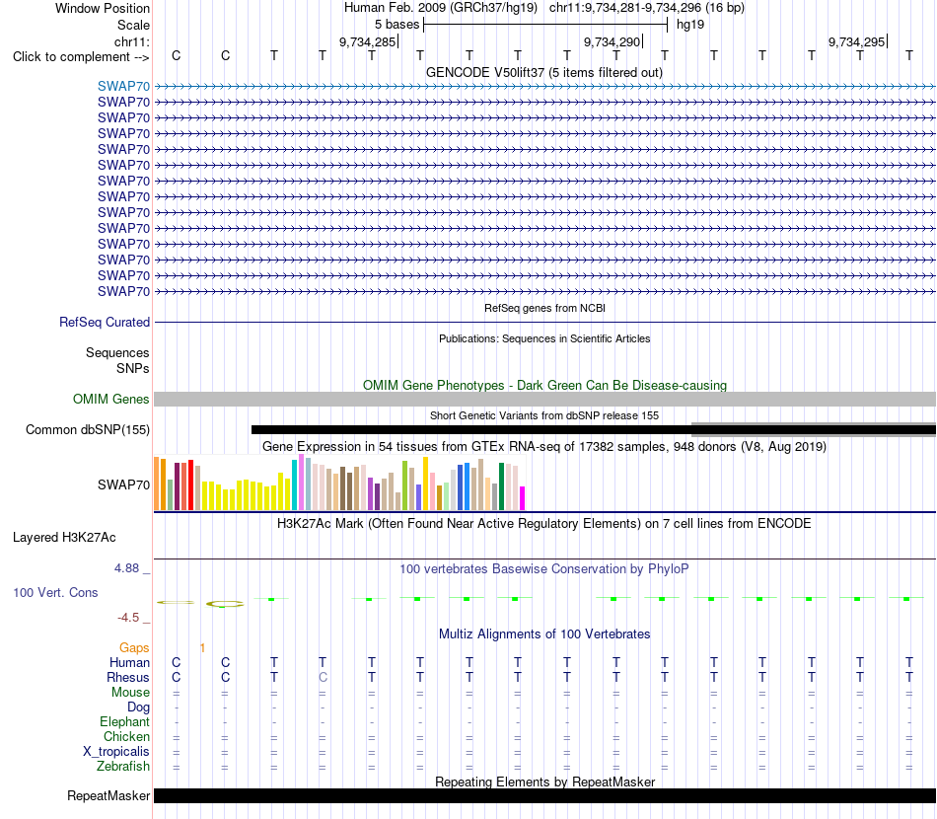
Task: Click the SNPs track label
Action: pyautogui.click(x=133, y=368)
